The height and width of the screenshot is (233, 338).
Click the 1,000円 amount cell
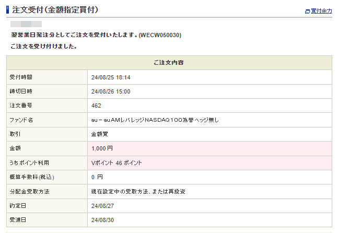(102, 148)
